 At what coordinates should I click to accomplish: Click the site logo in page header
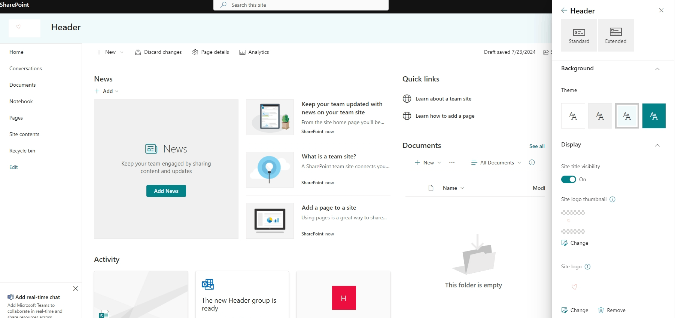pyautogui.click(x=24, y=28)
